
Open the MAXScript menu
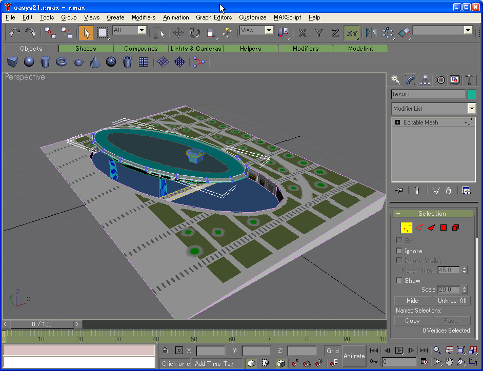coord(287,17)
